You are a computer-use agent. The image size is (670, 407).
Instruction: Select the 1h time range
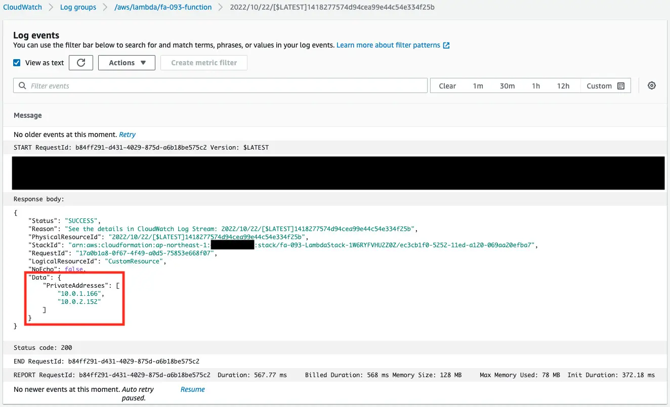pos(536,85)
